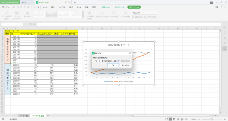This screenshot has height=121, width=228.
Task: Open a new document tab with plus
Action: pos(75,2)
